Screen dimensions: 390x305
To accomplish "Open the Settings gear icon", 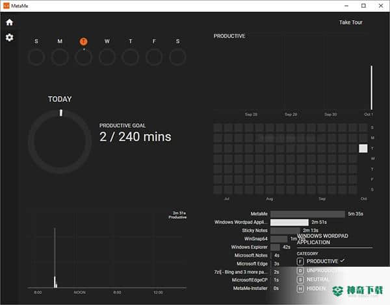I will (x=10, y=38).
